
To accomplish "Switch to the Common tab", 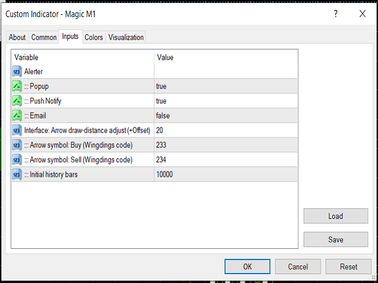I will (44, 37).
